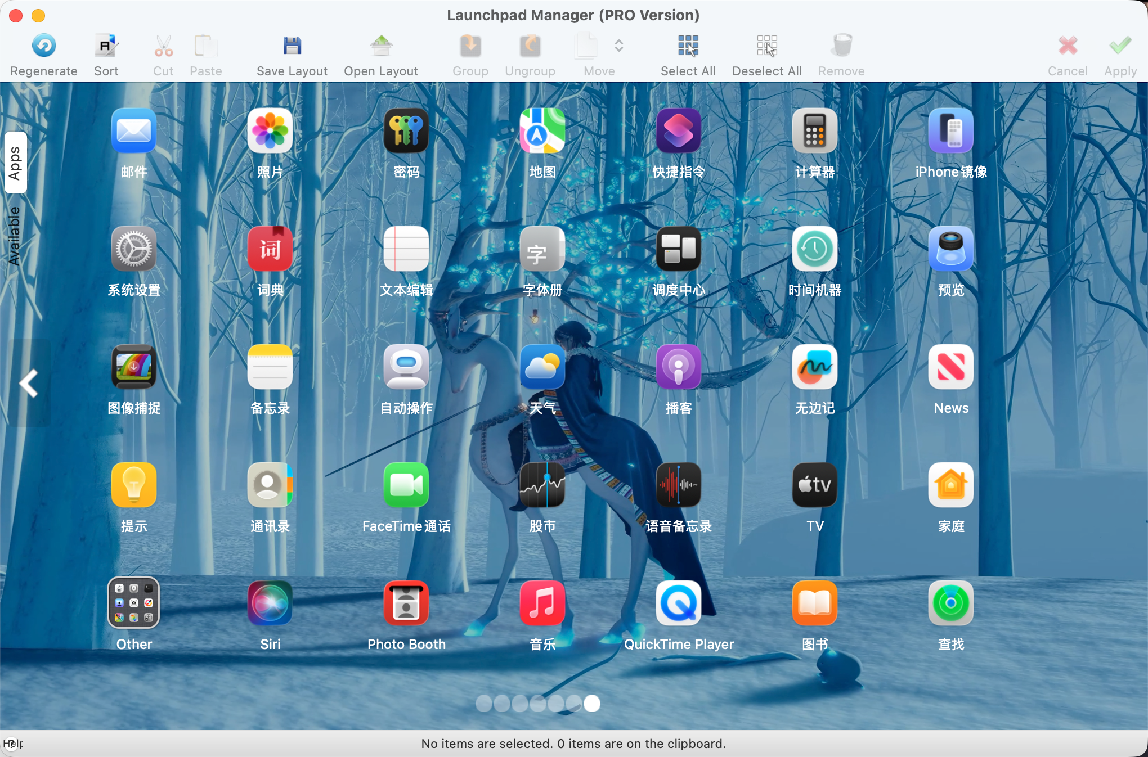Select the QuickTime Player app icon
The image size is (1148, 757).
678,603
